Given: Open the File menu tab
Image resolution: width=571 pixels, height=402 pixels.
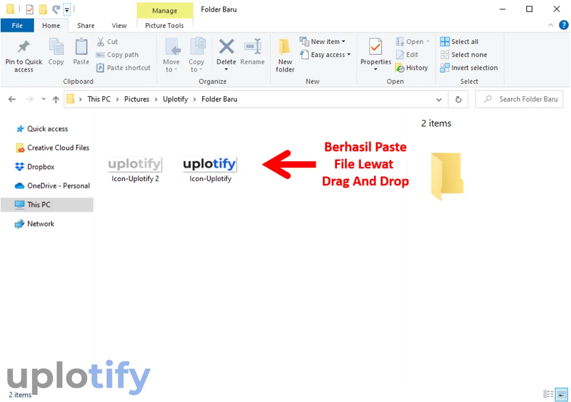Looking at the screenshot, I should pyautogui.click(x=17, y=25).
